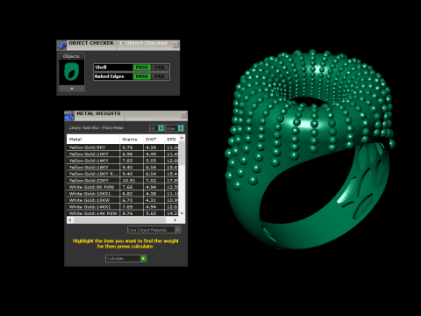
Task: Click the 3D beaded ring model
Action: pos(310,149)
